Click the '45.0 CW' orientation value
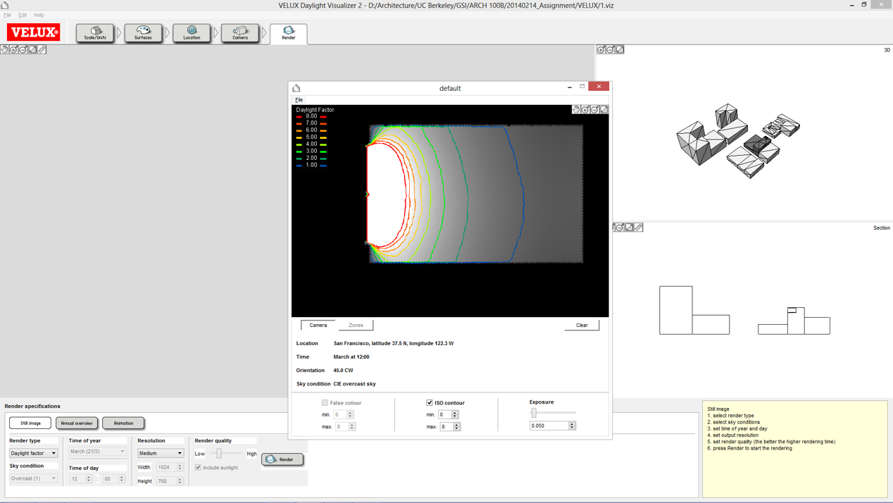The image size is (893, 503). [343, 371]
